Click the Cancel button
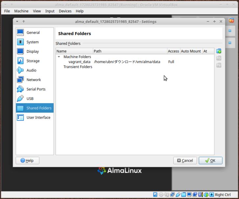Image resolution: width=239 pixels, height=199 pixels. (185, 161)
